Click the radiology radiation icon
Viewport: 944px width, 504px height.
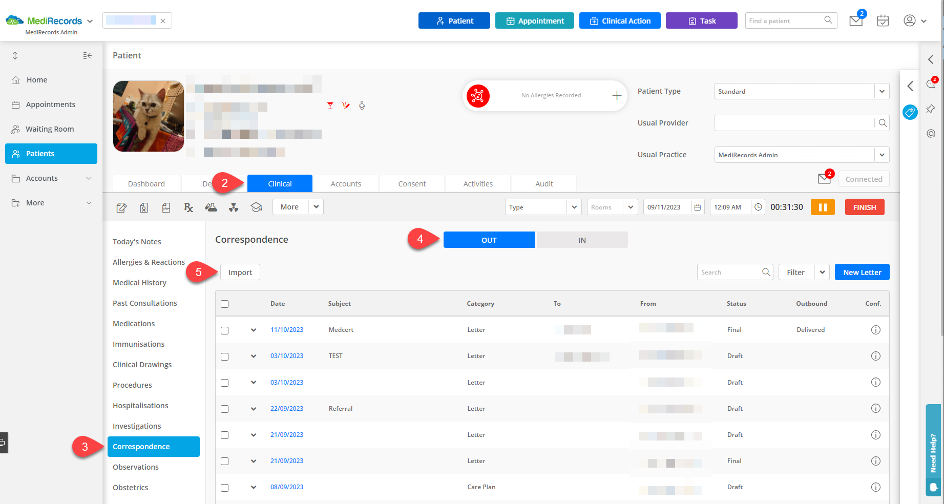(x=234, y=207)
